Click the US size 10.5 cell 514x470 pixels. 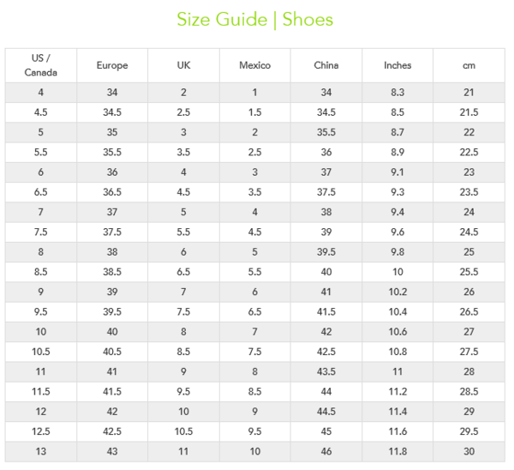[40, 352]
